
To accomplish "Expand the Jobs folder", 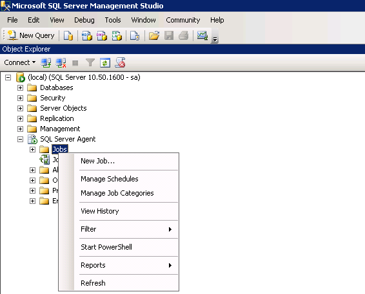I will tap(33, 149).
